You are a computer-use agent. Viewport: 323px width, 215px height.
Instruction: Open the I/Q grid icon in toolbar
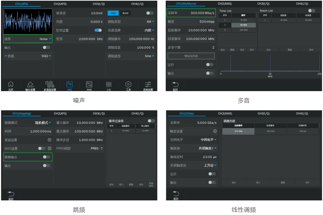(x=109, y=85)
